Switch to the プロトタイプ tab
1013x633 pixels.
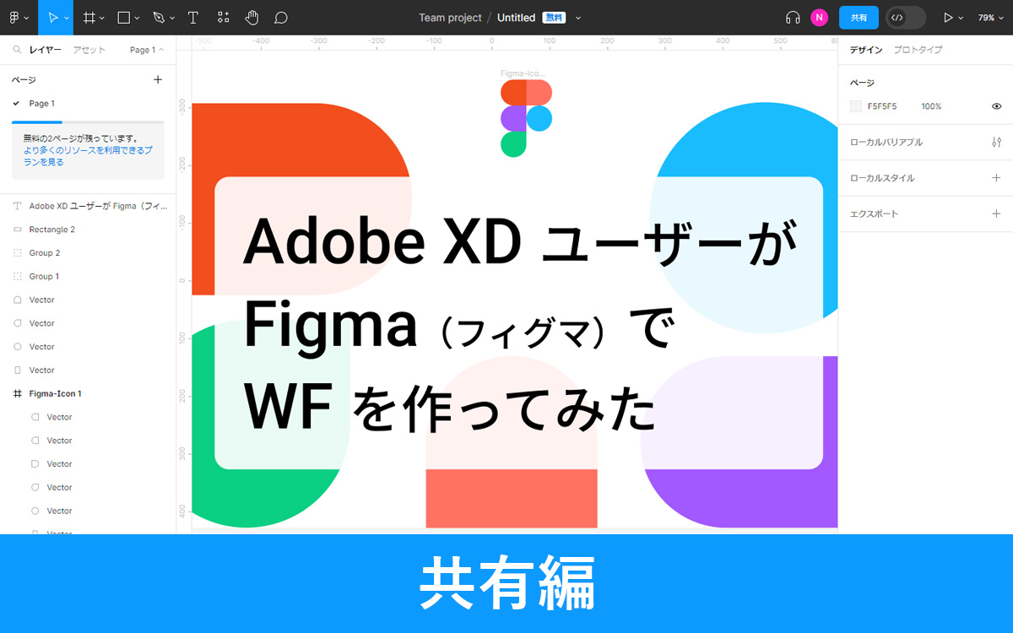click(x=918, y=50)
